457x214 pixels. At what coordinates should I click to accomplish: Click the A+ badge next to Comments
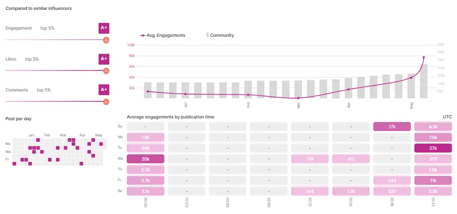tap(103, 90)
